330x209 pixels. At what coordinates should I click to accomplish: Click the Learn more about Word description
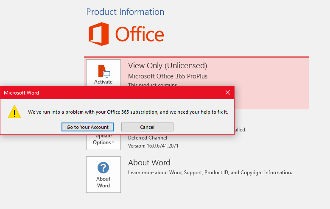tap(210, 173)
